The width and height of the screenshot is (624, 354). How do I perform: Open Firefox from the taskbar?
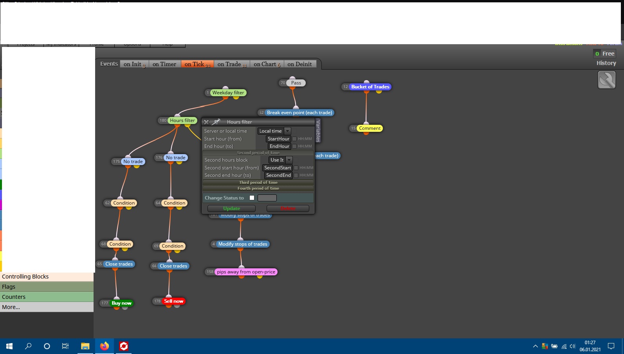pyautogui.click(x=105, y=346)
